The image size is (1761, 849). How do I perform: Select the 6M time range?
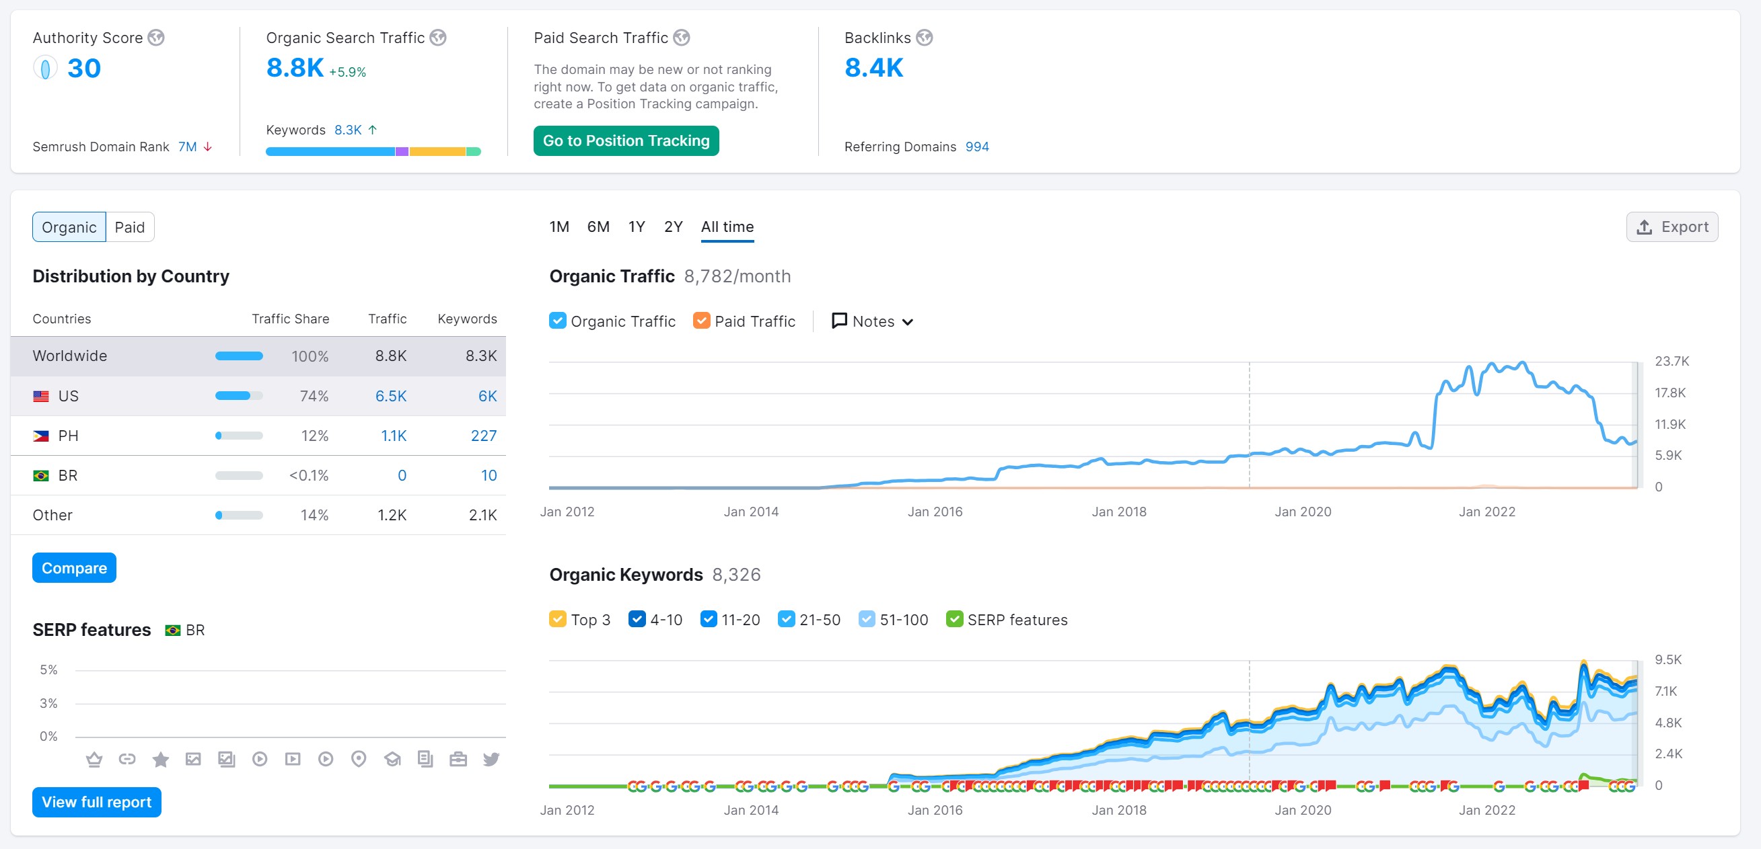point(598,227)
